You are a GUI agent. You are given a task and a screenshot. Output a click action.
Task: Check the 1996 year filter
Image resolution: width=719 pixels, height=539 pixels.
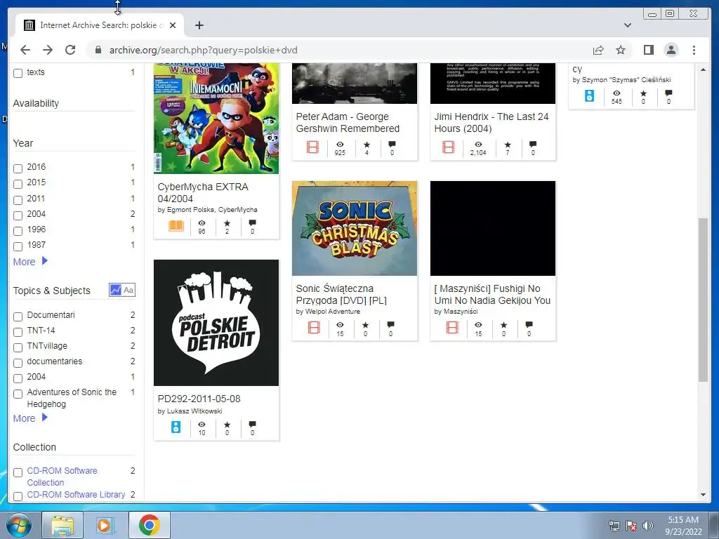[x=18, y=230]
